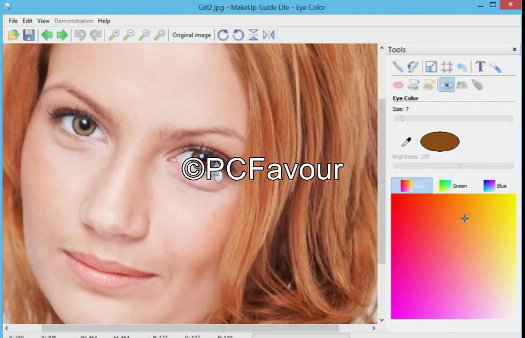
Task: Click the horizontal scrollbar left arrow
Action: pyautogui.click(x=7, y=328)
